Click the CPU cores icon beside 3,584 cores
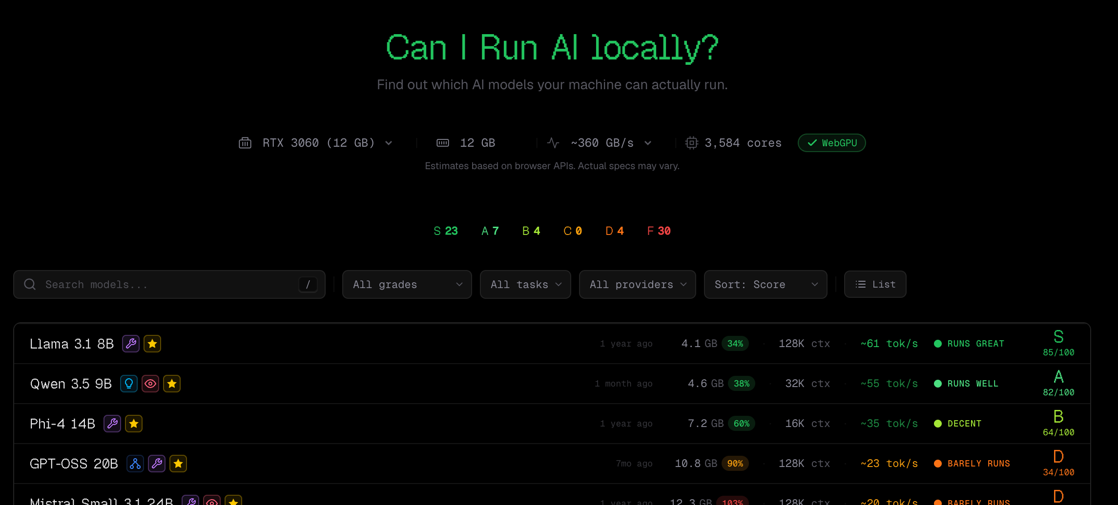This screenshot has width=1118, height=505. point(692,143)
